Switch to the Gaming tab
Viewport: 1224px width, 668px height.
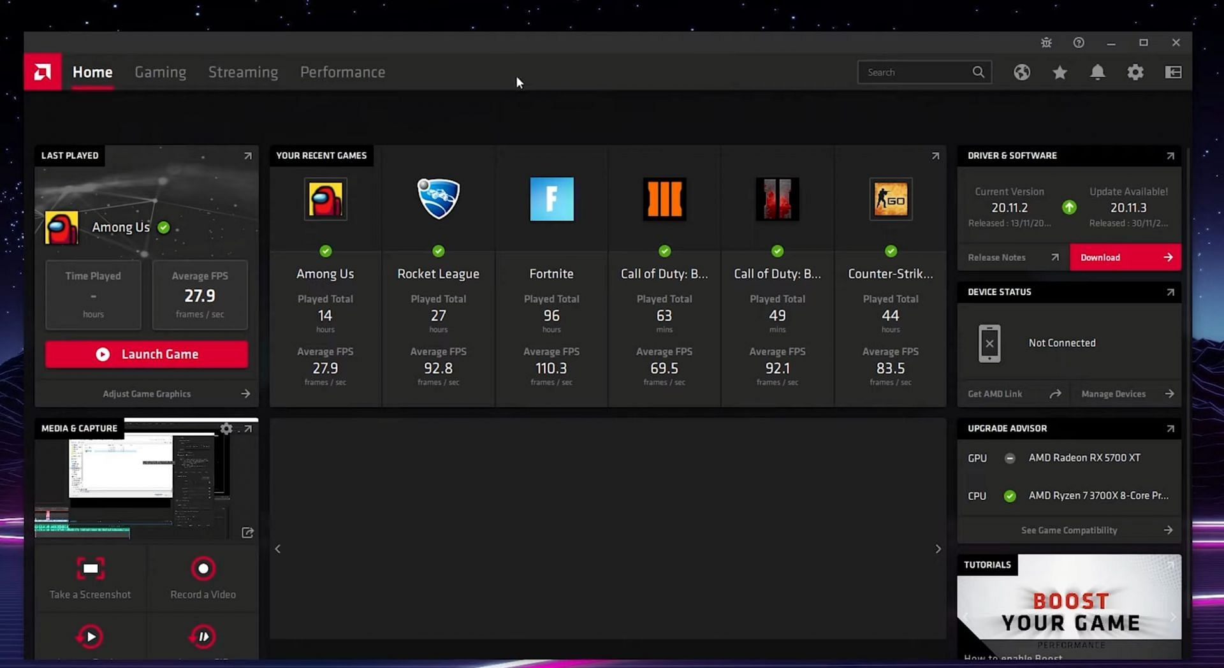tap(161, 72)
